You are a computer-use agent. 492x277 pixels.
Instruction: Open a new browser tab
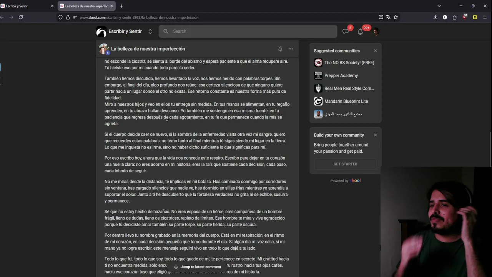(x=121, y=6)
